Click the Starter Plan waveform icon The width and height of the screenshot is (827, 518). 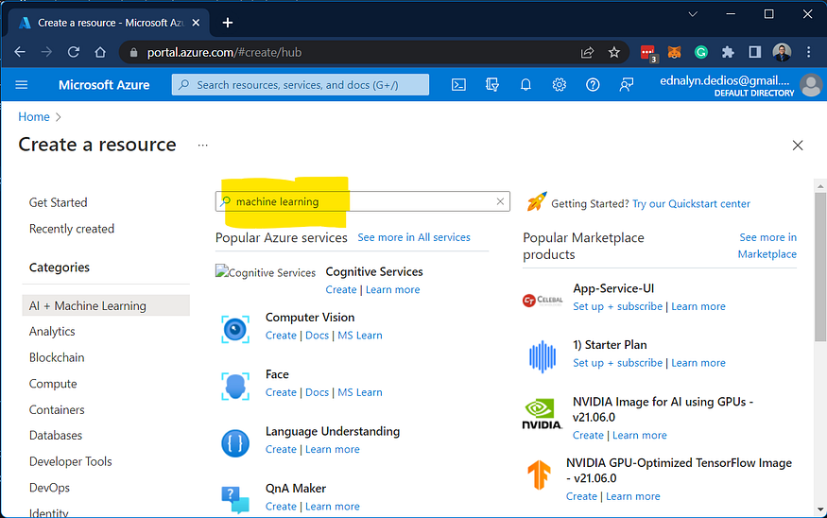[x=543, y=356]
